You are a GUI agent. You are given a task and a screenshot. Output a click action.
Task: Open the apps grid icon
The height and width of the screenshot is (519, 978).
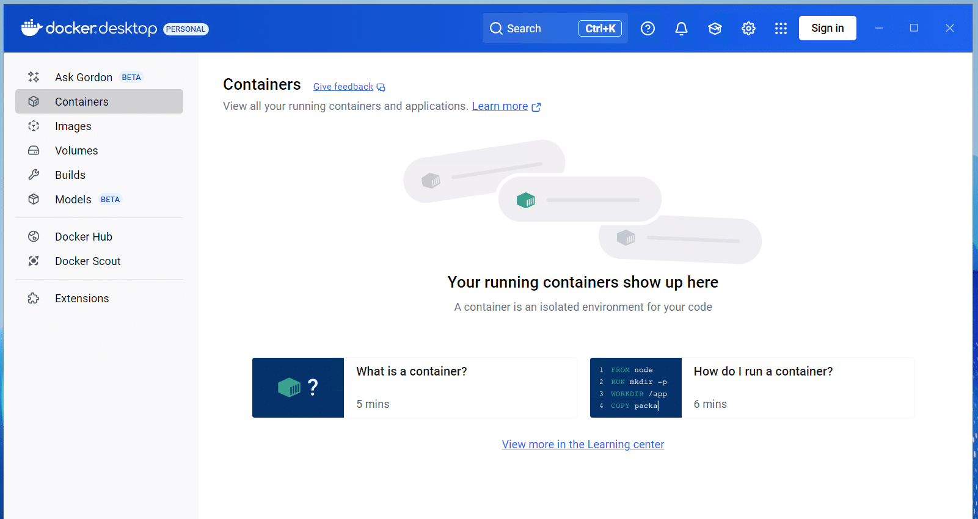(x=781, y=29)
